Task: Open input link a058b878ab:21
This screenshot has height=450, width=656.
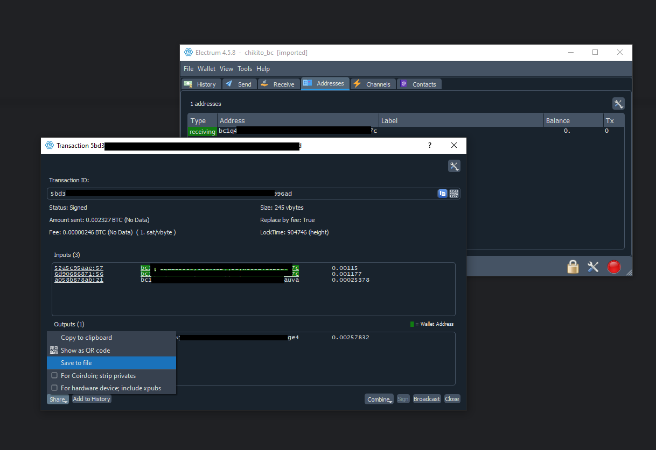Action: click(79, 280)
